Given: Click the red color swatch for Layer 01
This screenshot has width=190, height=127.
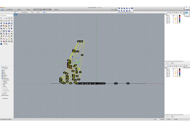Looking at the screenshot, I should click(x=180, y=17).
